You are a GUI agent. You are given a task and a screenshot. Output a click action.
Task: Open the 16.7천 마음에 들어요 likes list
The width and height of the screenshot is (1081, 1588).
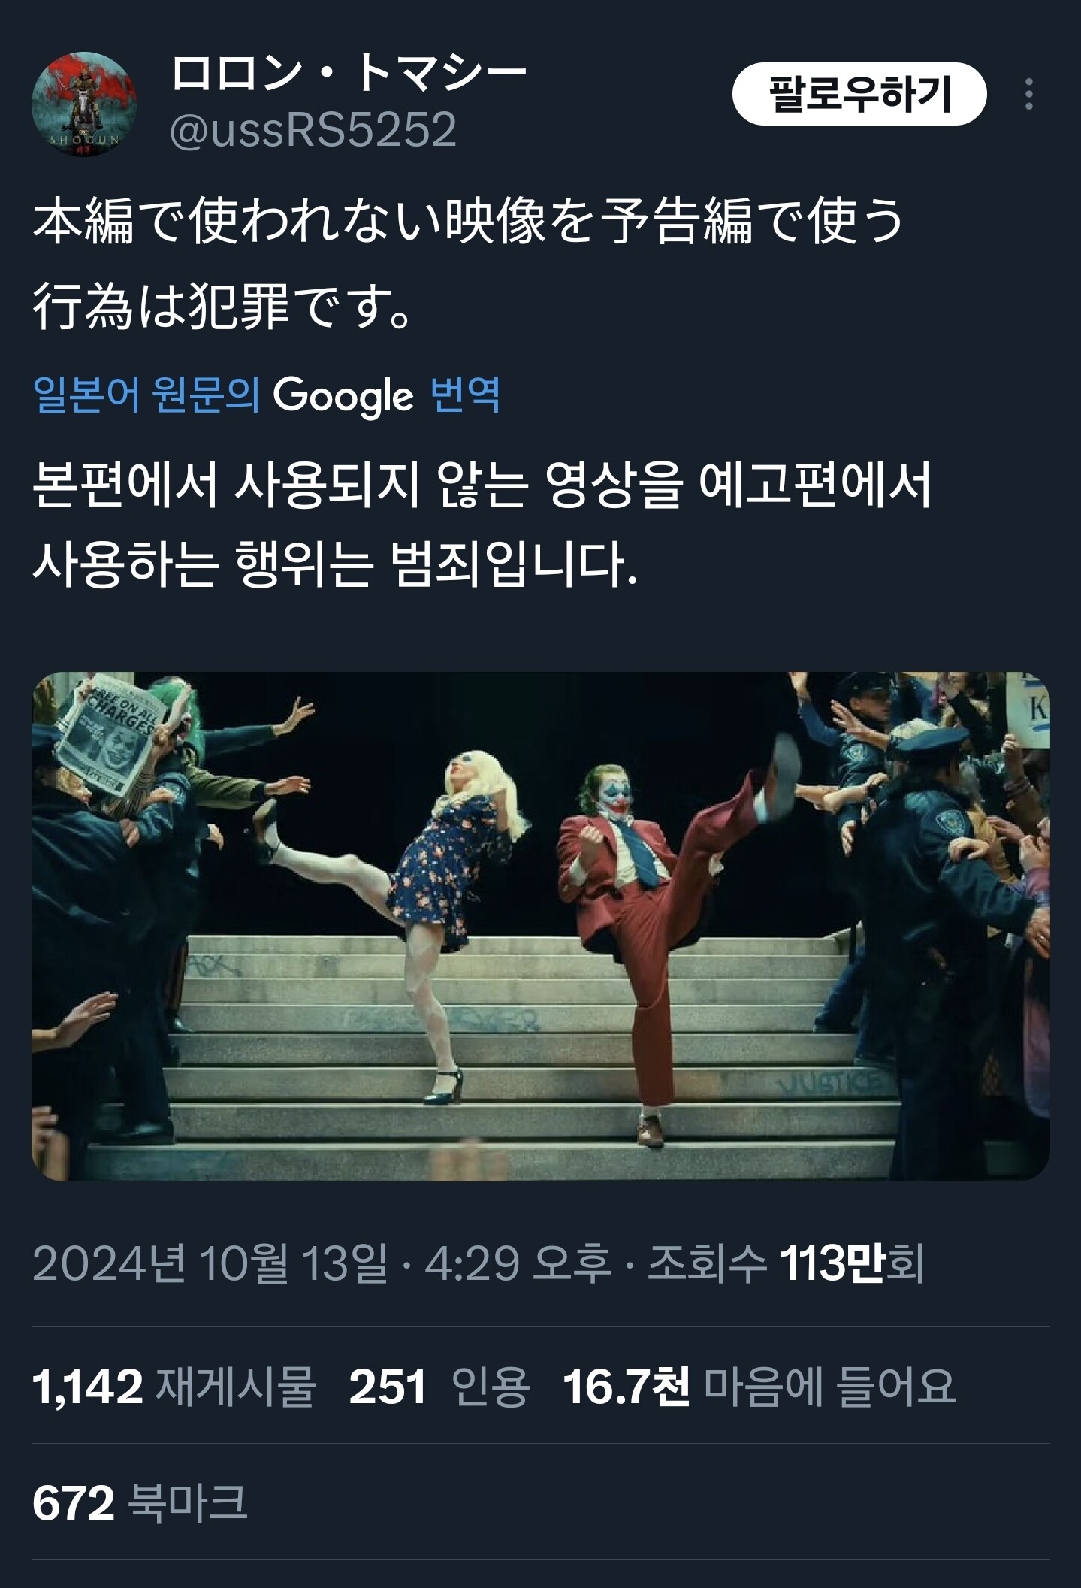tap(759, 1387)
